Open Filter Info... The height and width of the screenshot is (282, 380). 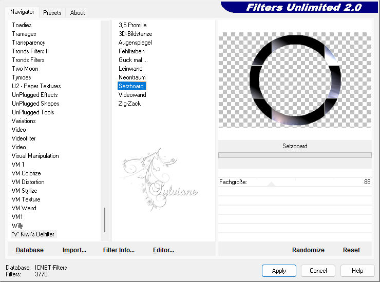(x=119, y=250)
